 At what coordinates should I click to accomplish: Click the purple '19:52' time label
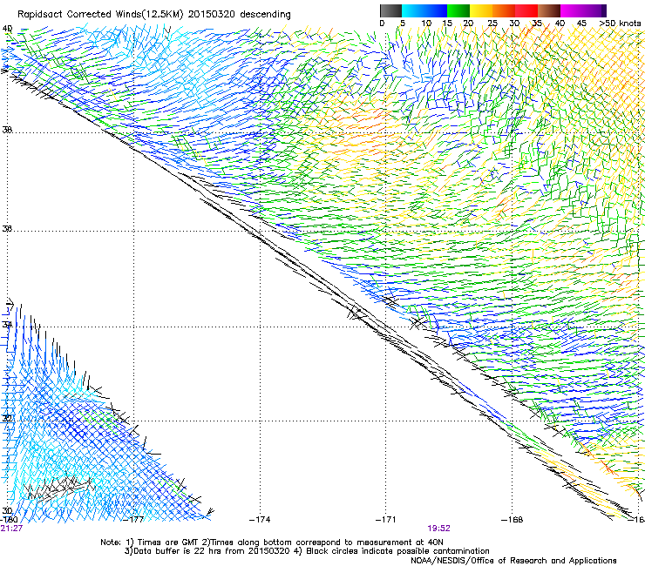[438, 529]
